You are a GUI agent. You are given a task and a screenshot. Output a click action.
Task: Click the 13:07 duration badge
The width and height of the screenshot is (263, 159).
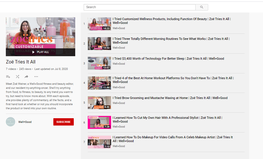[106, 68]
